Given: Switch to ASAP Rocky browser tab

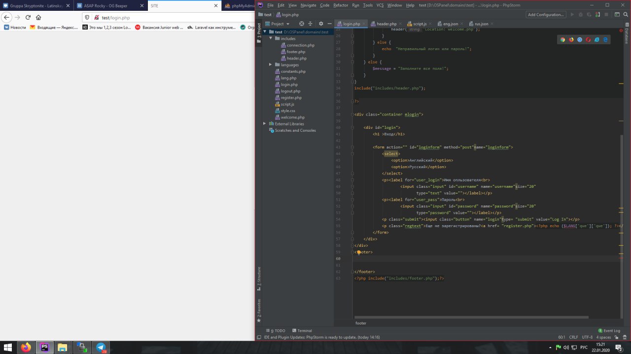Looking at the screenshot, I should pos(110,5).
